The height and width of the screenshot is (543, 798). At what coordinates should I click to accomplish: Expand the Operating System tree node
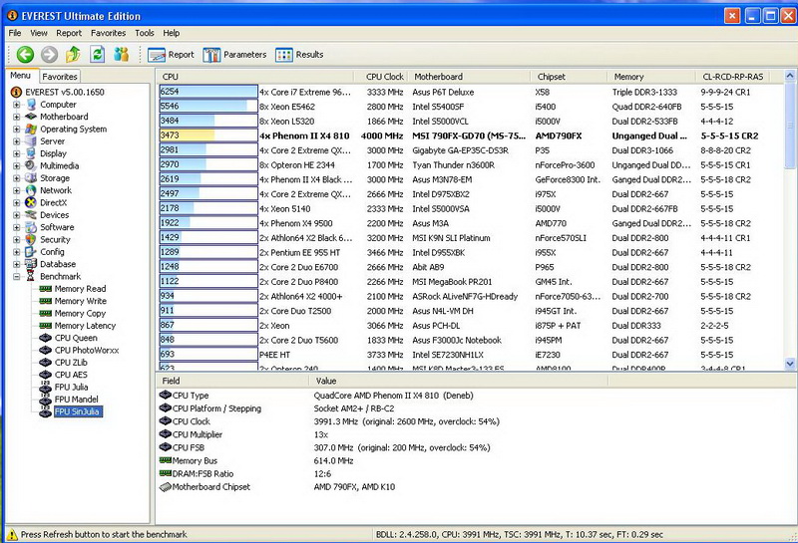click(16, 130)
